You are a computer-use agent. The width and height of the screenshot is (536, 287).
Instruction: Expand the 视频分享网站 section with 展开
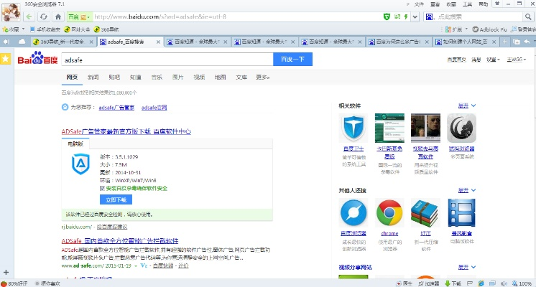pos(467,267)
